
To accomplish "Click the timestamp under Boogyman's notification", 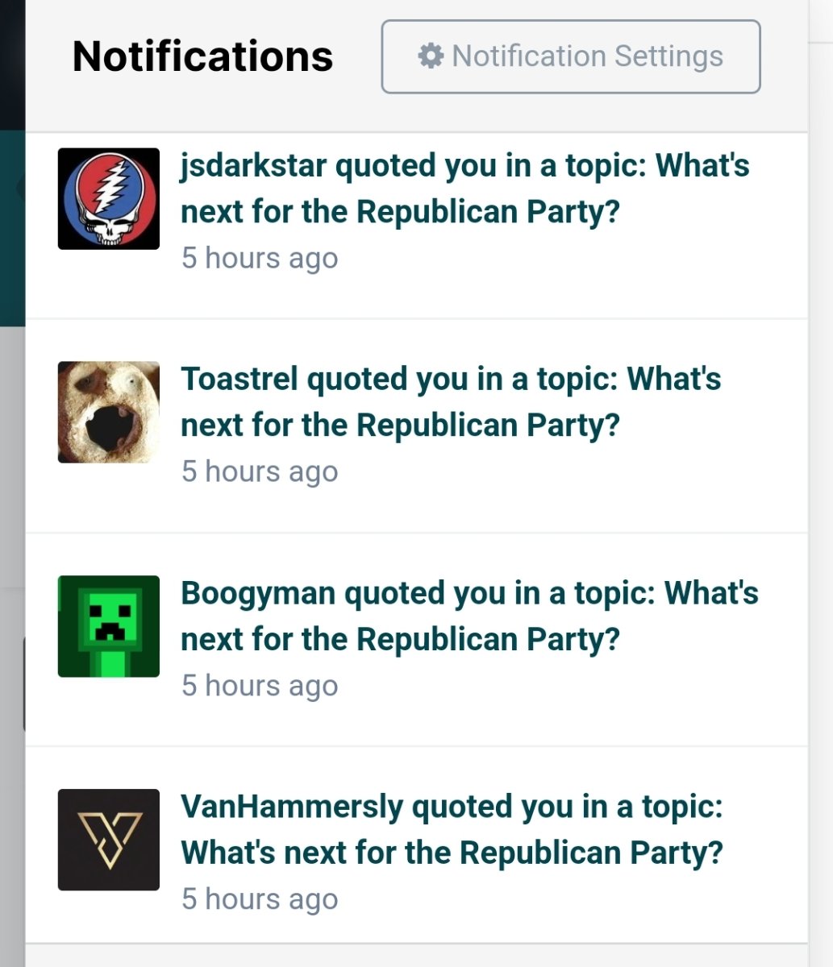I will pos(259,686).
